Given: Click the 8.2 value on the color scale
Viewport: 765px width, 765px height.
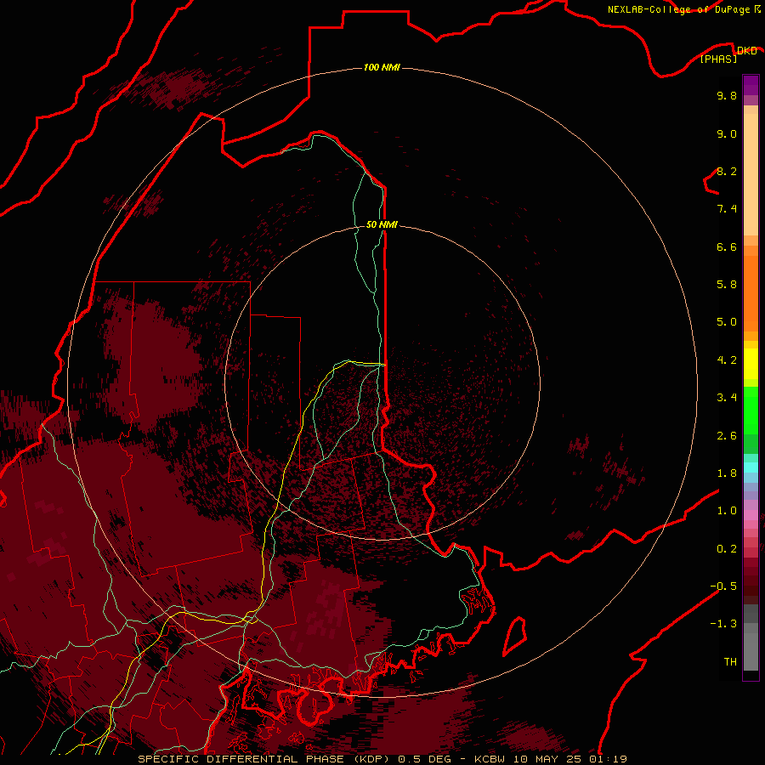Looking at the screenshot, I should click(x=727, y=171).
